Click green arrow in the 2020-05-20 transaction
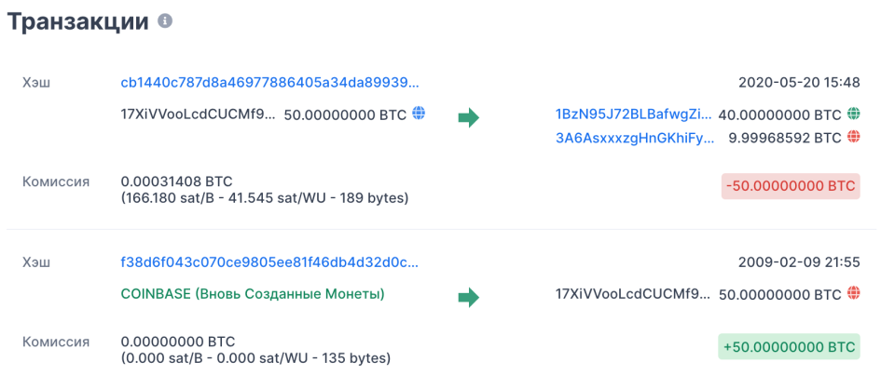Image resolution: width=881 pixels, height=389 pixels. tap(468, 118)
